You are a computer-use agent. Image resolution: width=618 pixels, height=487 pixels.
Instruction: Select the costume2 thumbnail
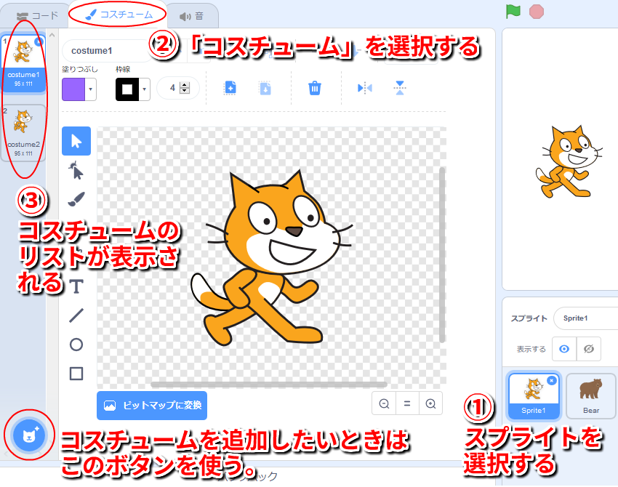click(23, 133)
